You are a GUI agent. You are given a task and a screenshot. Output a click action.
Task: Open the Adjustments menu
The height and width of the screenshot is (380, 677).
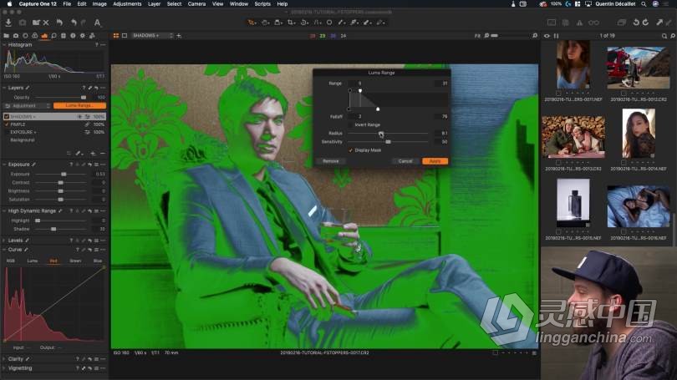click(x=127, y=4)
